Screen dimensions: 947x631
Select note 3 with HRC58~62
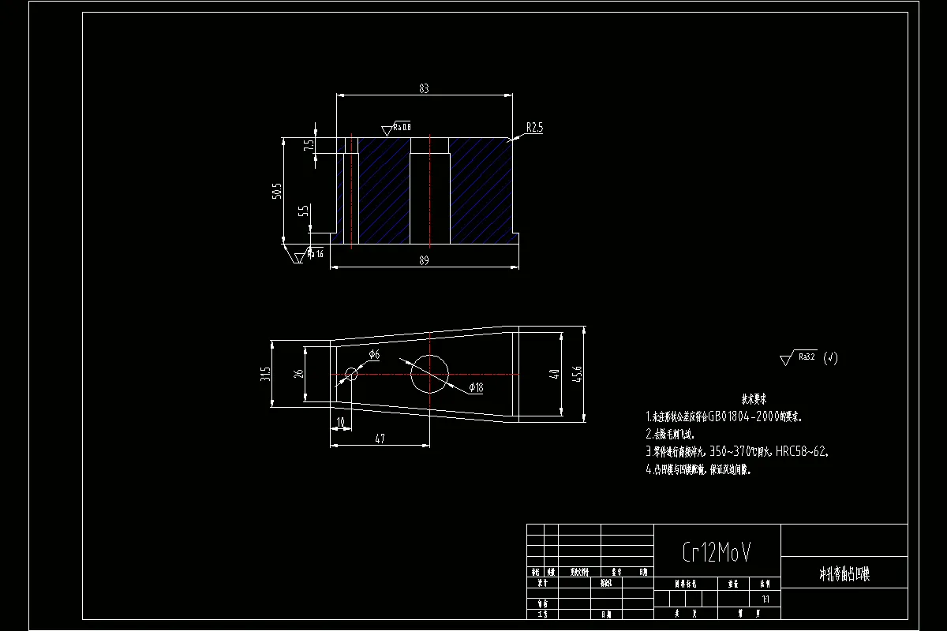(x=737, y=452)
